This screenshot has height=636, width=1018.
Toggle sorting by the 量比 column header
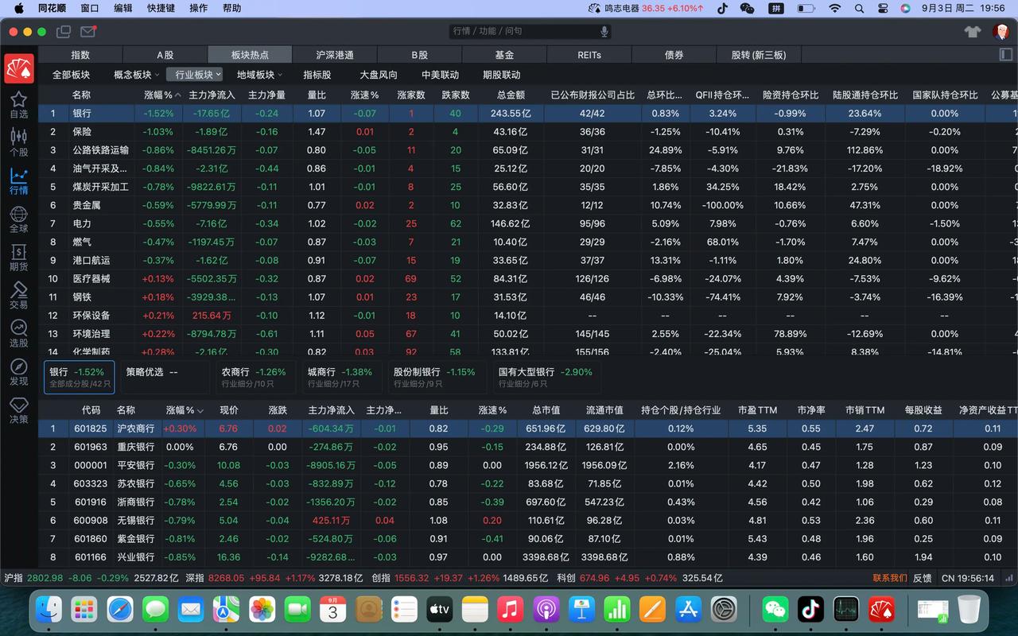tap(317, 95)
